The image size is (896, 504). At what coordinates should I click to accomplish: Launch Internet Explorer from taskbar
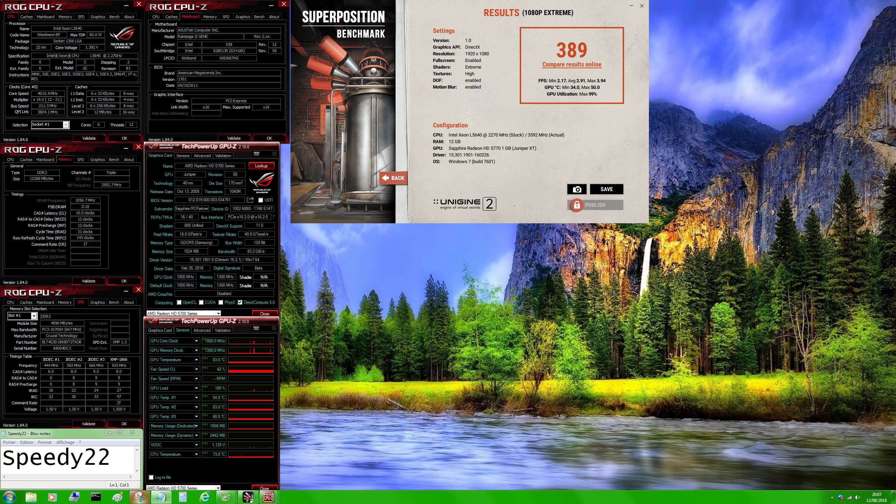[204, 497]
